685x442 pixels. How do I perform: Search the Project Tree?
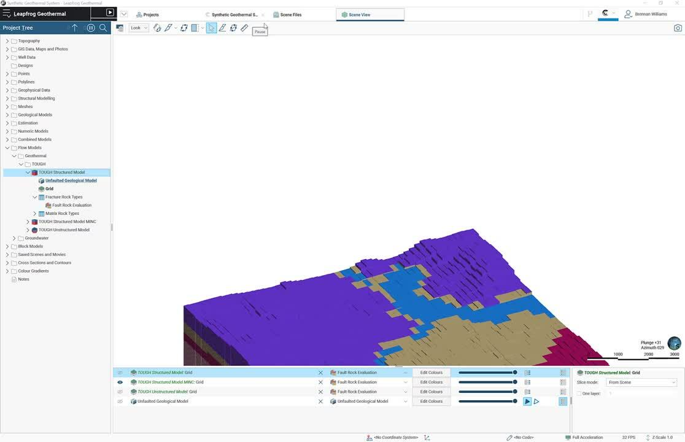103,28
